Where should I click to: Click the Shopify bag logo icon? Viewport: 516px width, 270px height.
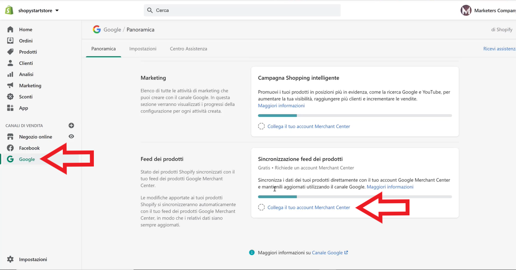pyautogui.click(x=9, y=10)
